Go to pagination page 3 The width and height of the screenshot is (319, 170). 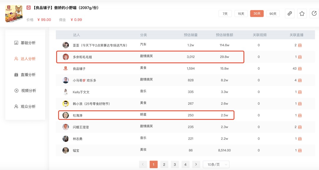click(x=175, y=164)
